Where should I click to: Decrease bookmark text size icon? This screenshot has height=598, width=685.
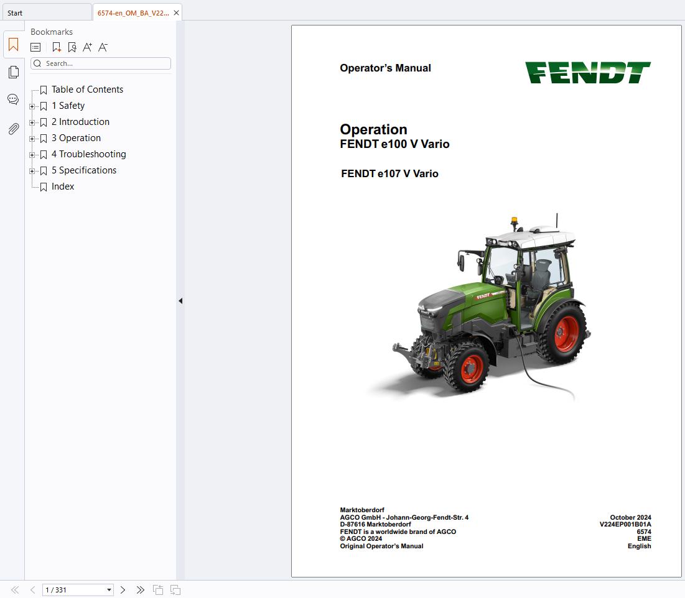coord(103,47)
